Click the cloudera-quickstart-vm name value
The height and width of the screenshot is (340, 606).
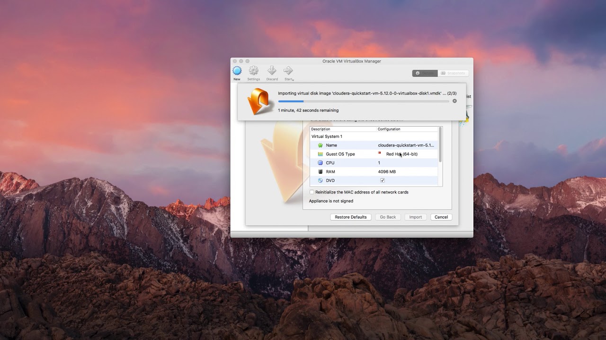point(406,145)
